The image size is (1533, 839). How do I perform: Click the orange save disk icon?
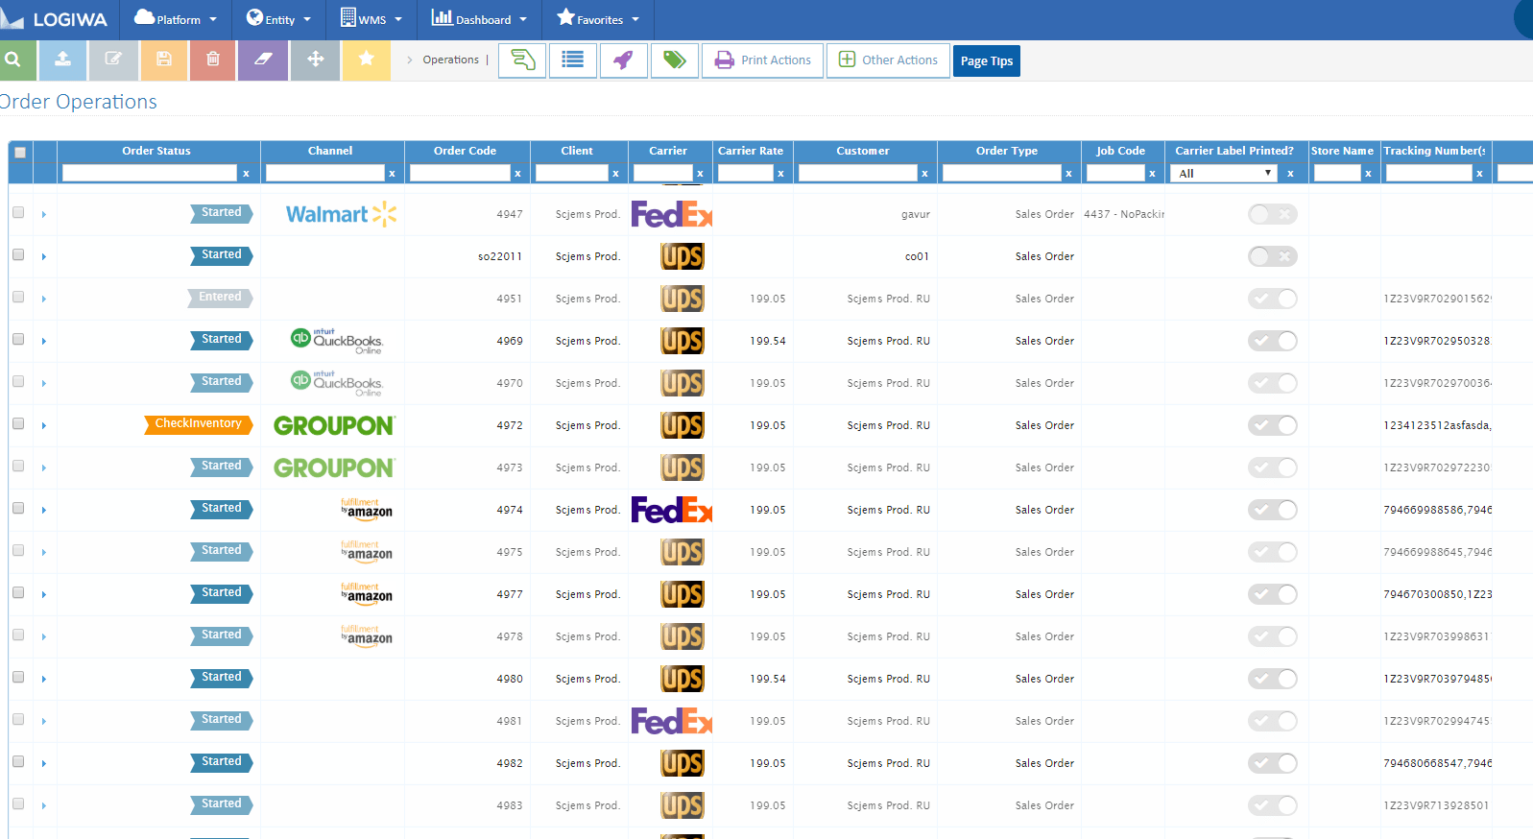coord(164,60)
